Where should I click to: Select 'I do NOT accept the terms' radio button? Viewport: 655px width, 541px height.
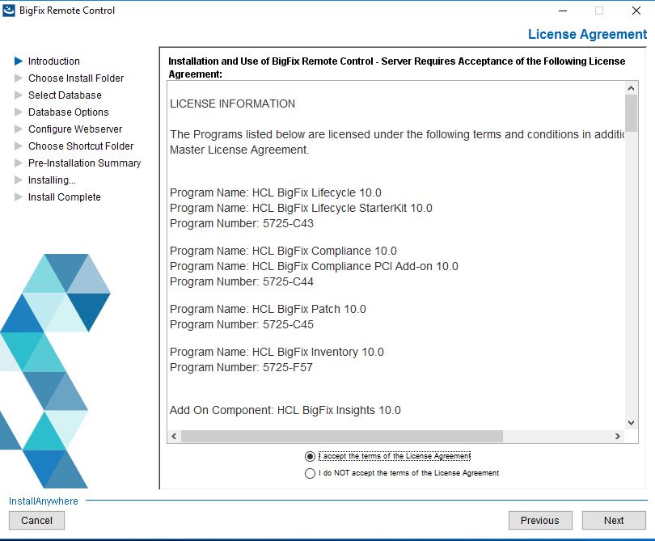pyautogui.click(x=310, y=473)
